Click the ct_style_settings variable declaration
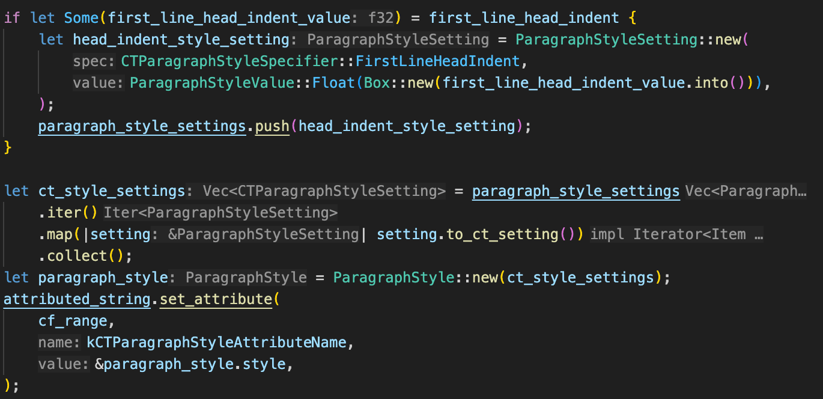The width and height of the screenshot is (823, 399). (111, 191)
